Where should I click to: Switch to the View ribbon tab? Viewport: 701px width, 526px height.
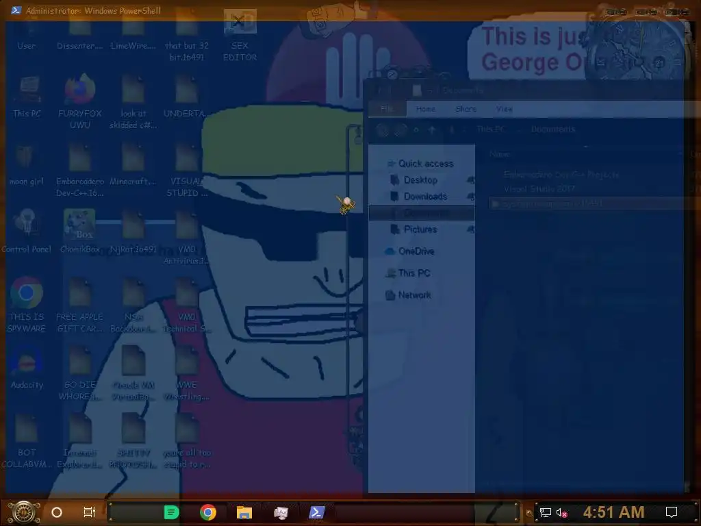pos(504,109)
